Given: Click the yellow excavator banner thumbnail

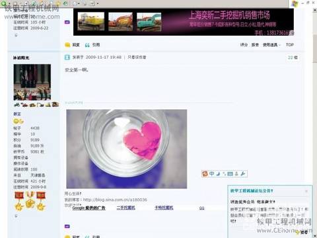Looking at the screenshot, I should tap(91, 21).
